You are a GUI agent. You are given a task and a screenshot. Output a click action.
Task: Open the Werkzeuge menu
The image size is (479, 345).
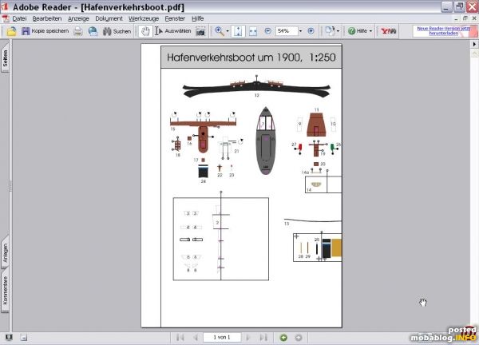point(144,18)
